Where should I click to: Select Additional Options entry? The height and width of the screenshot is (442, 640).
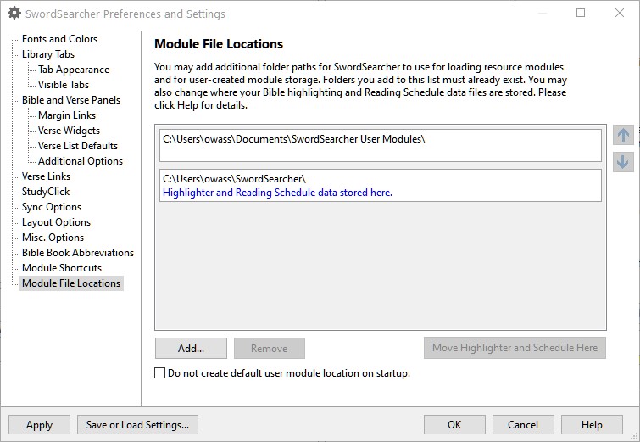81,161
